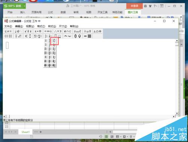Insert double integral with subscript limit
The image size is (188, 142).
pyautogui.click(x=54, y=49)
